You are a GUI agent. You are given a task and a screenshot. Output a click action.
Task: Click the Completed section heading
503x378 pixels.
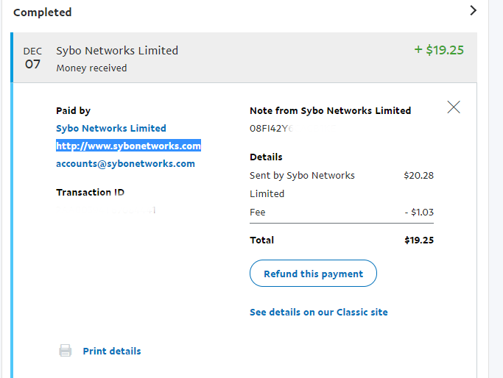(43, 12)
